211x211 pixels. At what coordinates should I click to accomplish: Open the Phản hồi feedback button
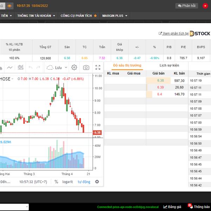pos(187,6)
